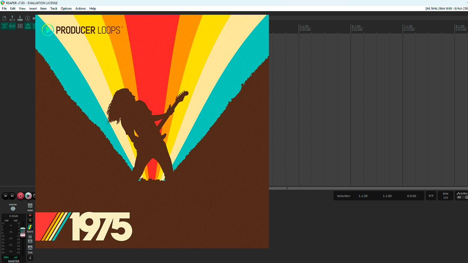Open the Actions menu
468x263 pixels.
[81, 9]
